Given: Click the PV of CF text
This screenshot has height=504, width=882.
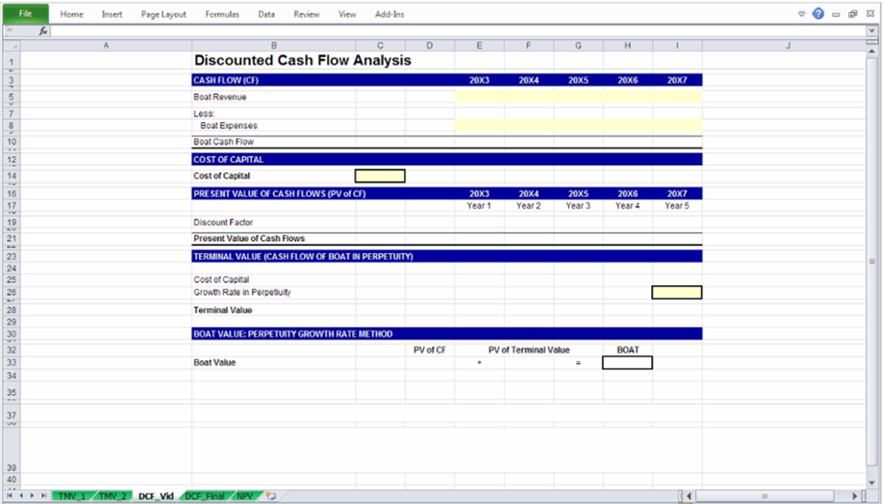Looking at the screenshot, I should 430,350.
